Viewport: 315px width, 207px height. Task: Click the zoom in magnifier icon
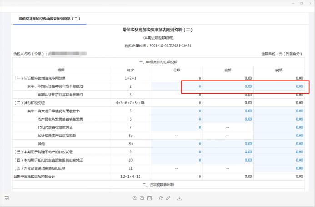tap(135, 198)
